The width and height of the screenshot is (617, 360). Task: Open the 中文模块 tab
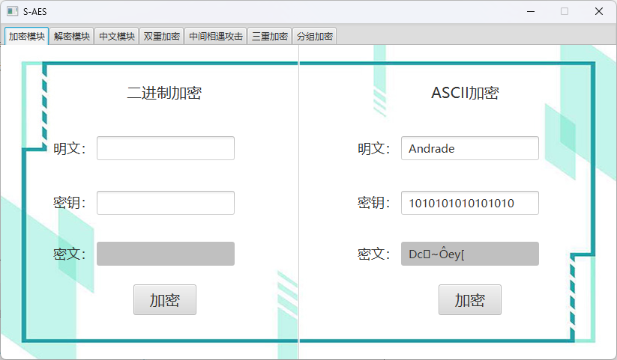tap(117, 36)
